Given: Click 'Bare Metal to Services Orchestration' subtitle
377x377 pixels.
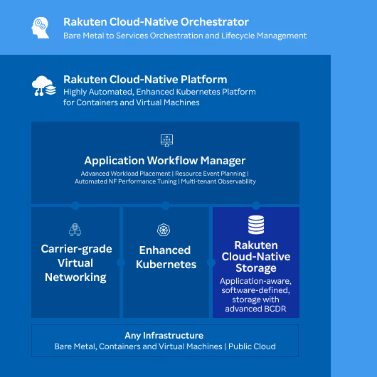Looking at the screenshot, I should tap(185, 36).
